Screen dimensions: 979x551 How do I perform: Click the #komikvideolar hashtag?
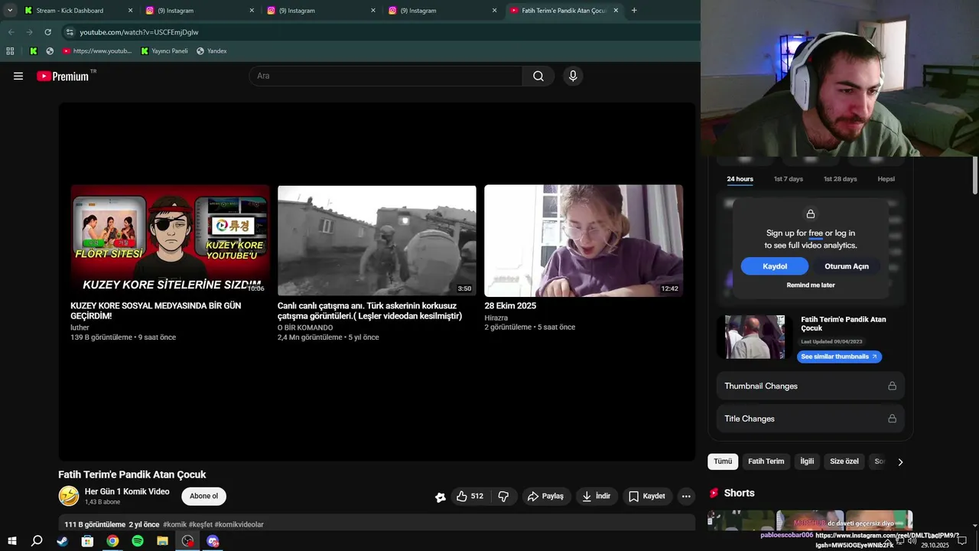239,524
